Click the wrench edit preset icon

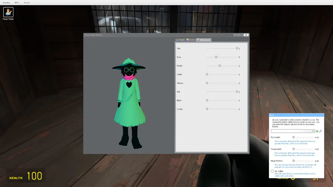point(320,131)
